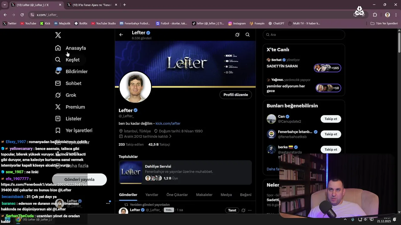Viewport: 401px width, 225px height.
Task: Open the kick.com/lefter link in bio
Action: coord(168,123)
